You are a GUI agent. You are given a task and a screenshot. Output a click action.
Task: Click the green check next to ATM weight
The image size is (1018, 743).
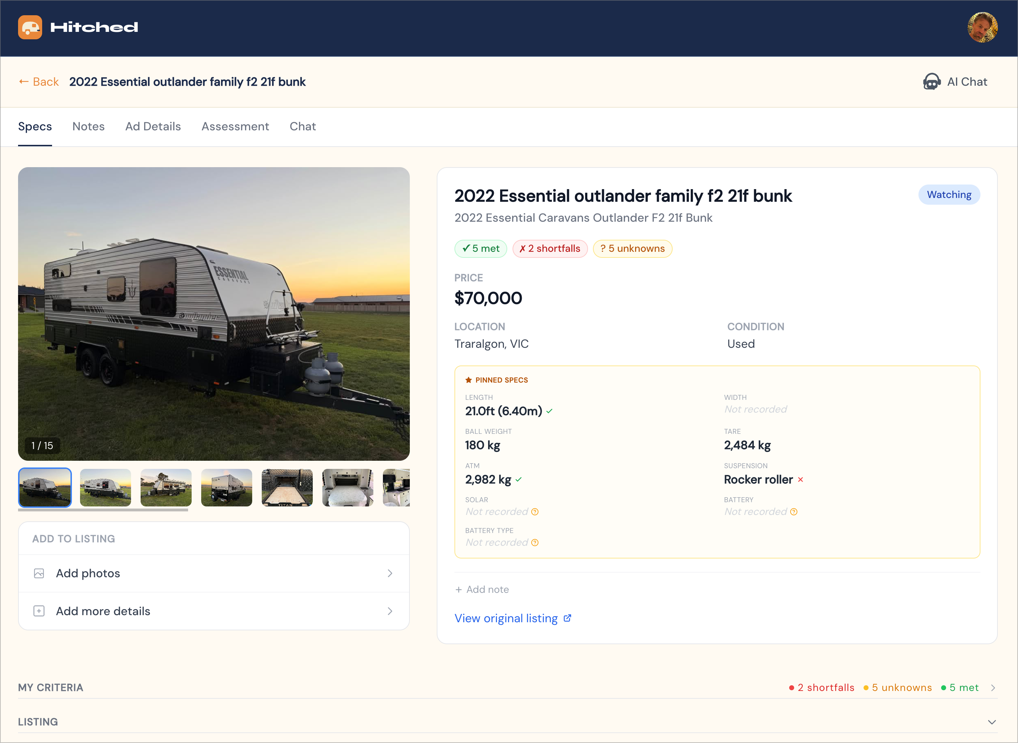click(519, 480)
